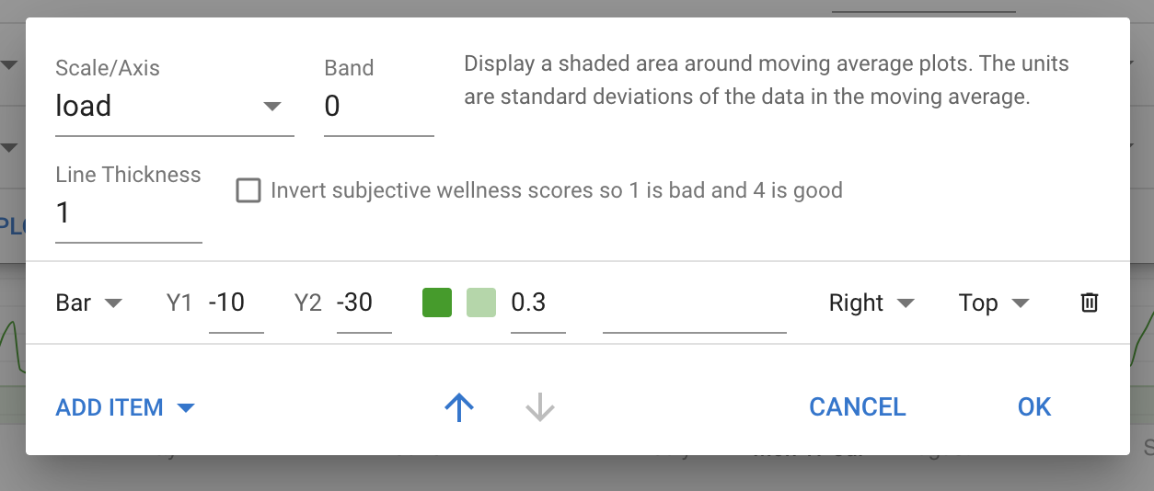
Task: Cancel the dialog
Action: tap(858, 407)
